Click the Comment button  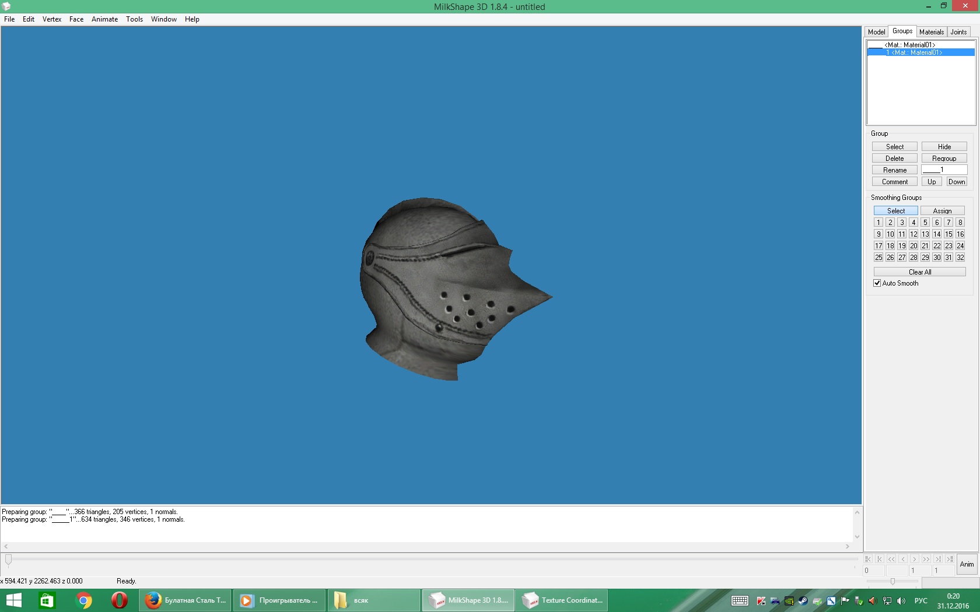coord(895,182)
